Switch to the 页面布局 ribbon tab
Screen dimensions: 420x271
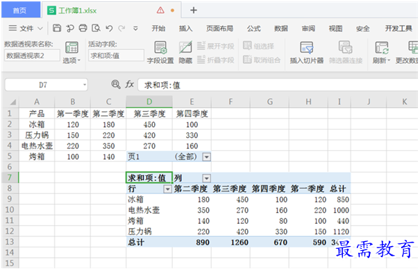click(219, 28)
